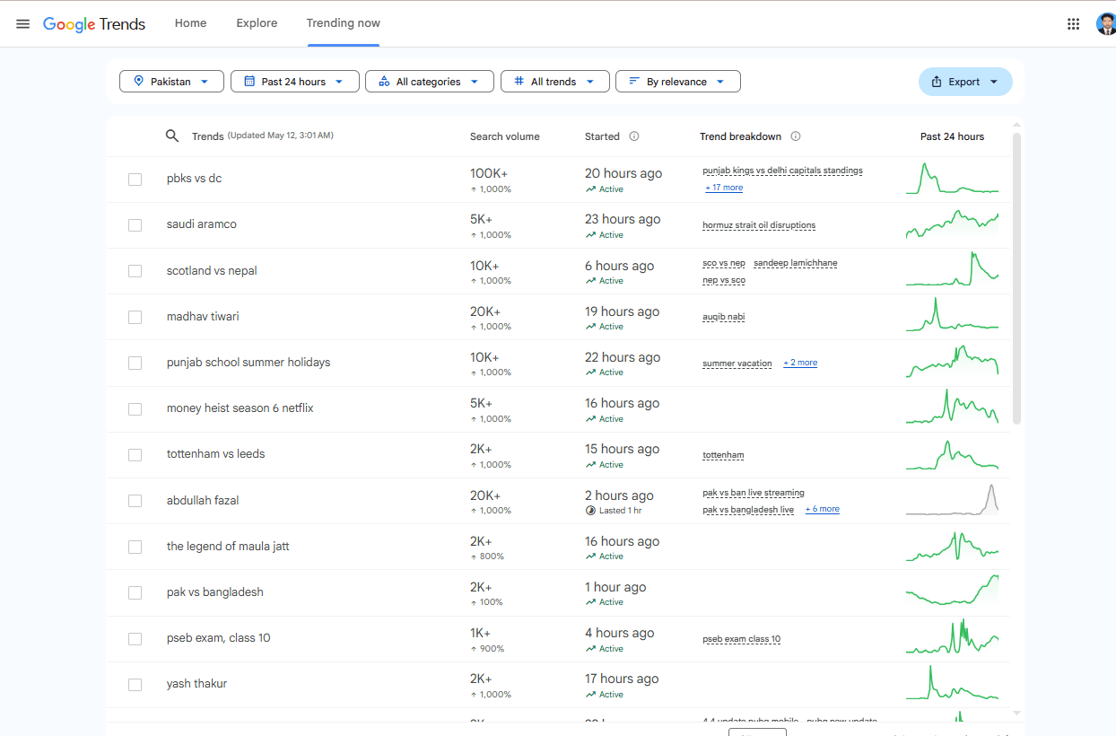1116x736 pixels.
Task: Click the Google Trends logo
Action: coord(94,24)
